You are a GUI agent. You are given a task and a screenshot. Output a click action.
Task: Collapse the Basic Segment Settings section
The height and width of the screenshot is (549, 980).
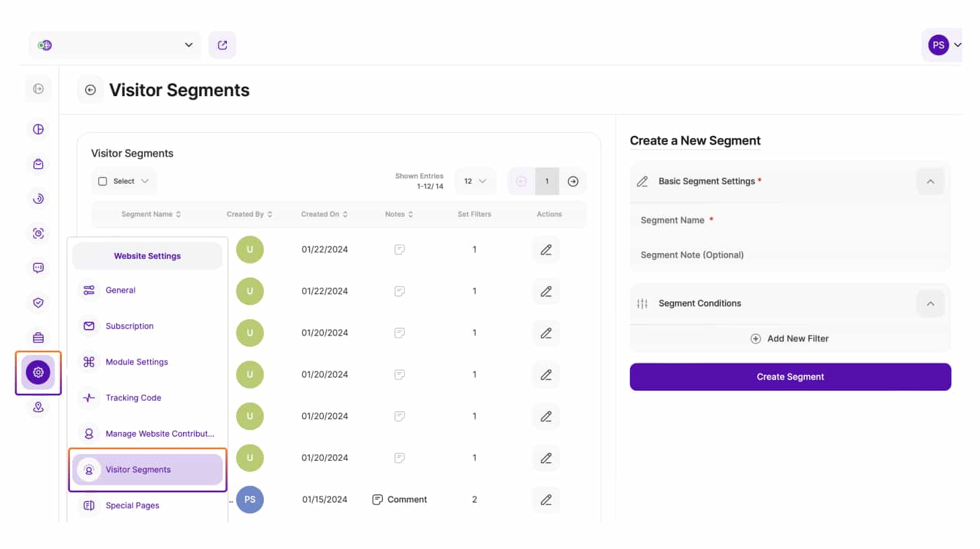coord(930,181)
